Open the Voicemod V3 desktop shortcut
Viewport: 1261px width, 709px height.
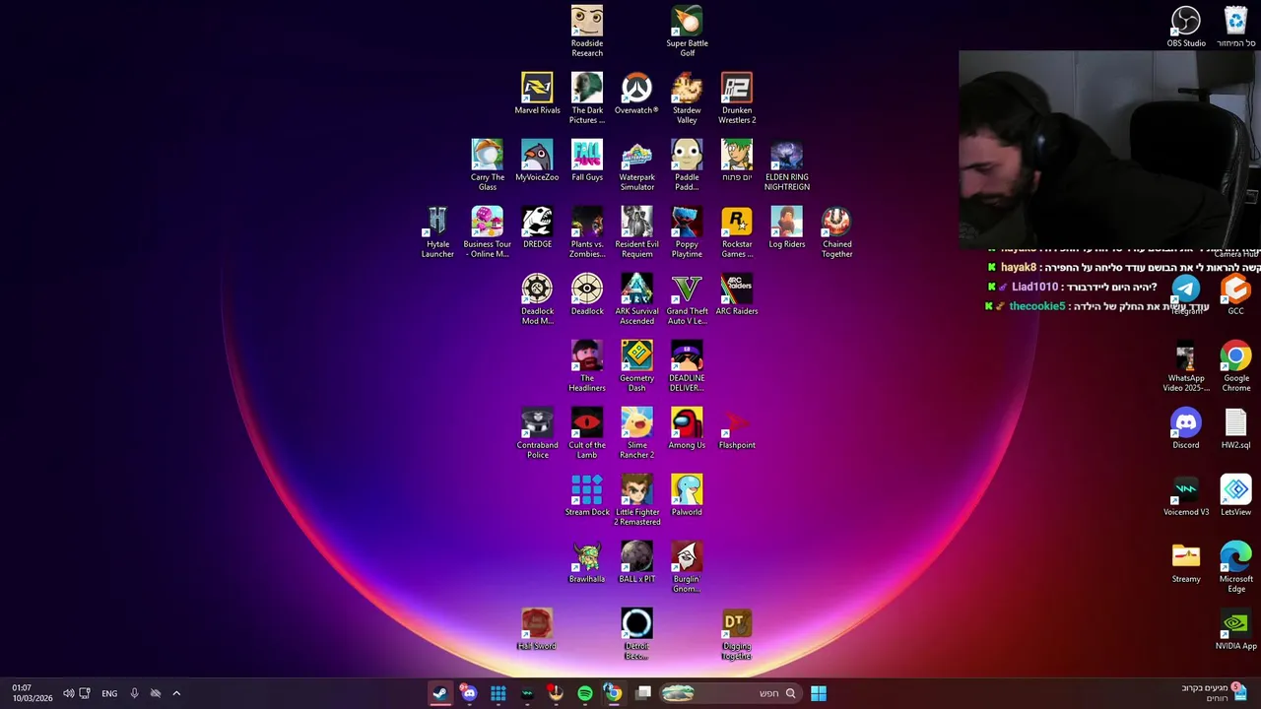pos(1186,495)
